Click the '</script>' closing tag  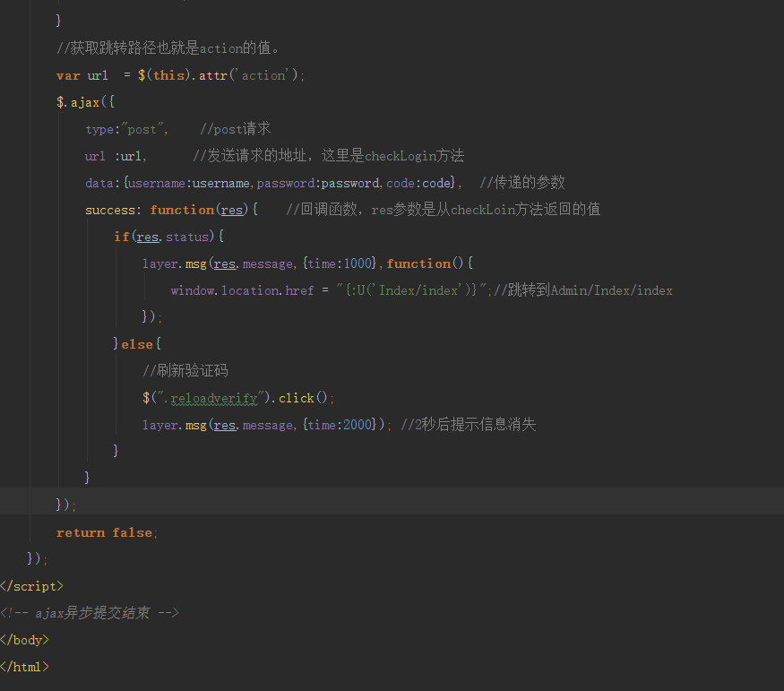[31, 586]
